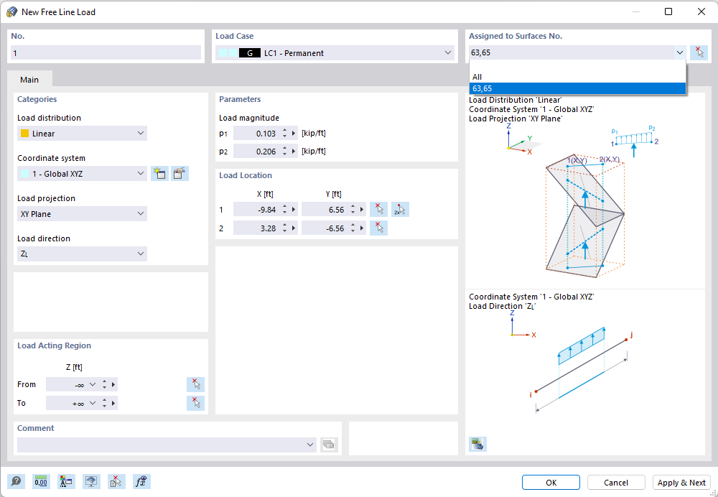
Task: Pick both load location points graphically (2x icon)
Action: [x=400, y=210]
